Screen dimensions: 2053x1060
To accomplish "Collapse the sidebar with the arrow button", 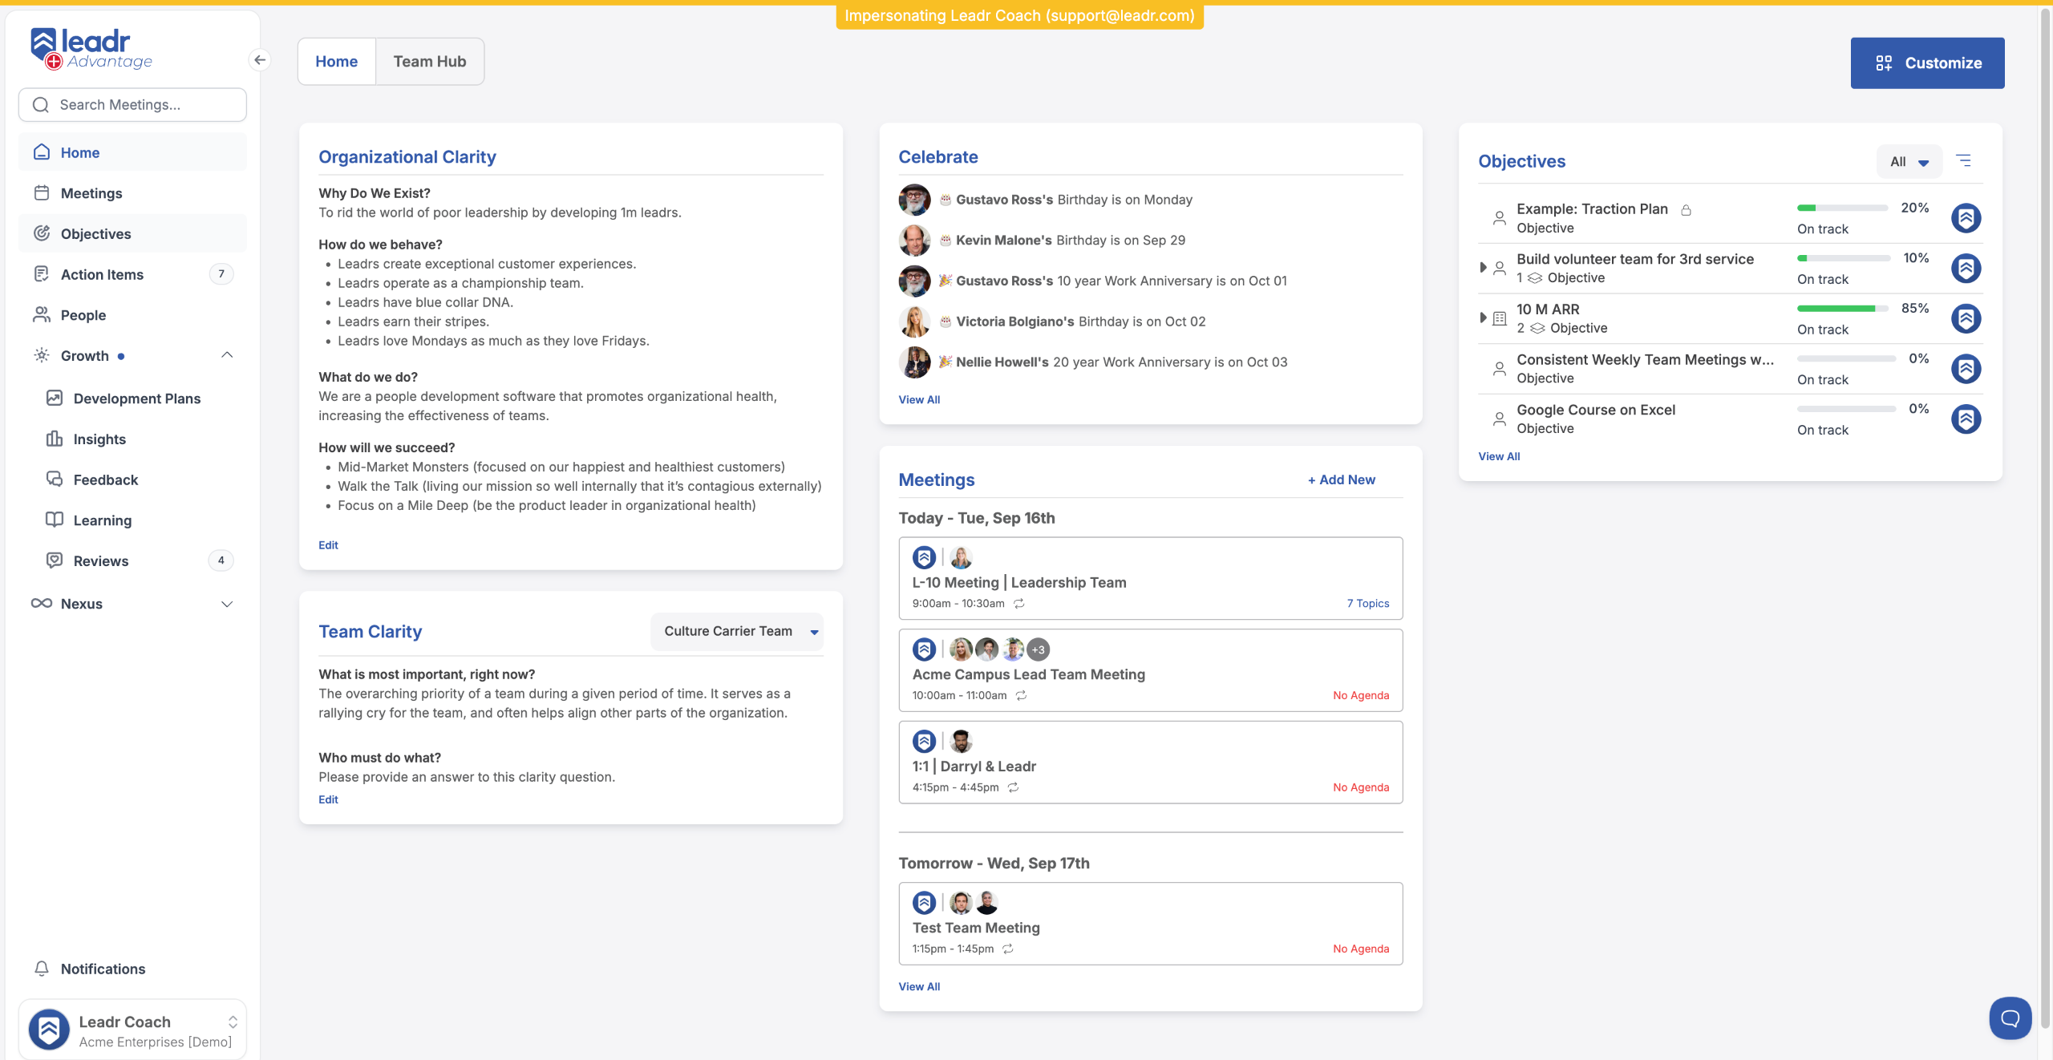I will pos(259,60).
